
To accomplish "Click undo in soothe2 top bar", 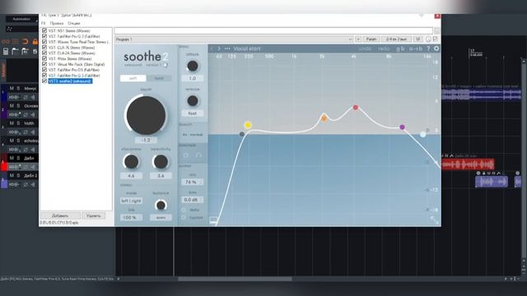I will (x=365, y=49).
